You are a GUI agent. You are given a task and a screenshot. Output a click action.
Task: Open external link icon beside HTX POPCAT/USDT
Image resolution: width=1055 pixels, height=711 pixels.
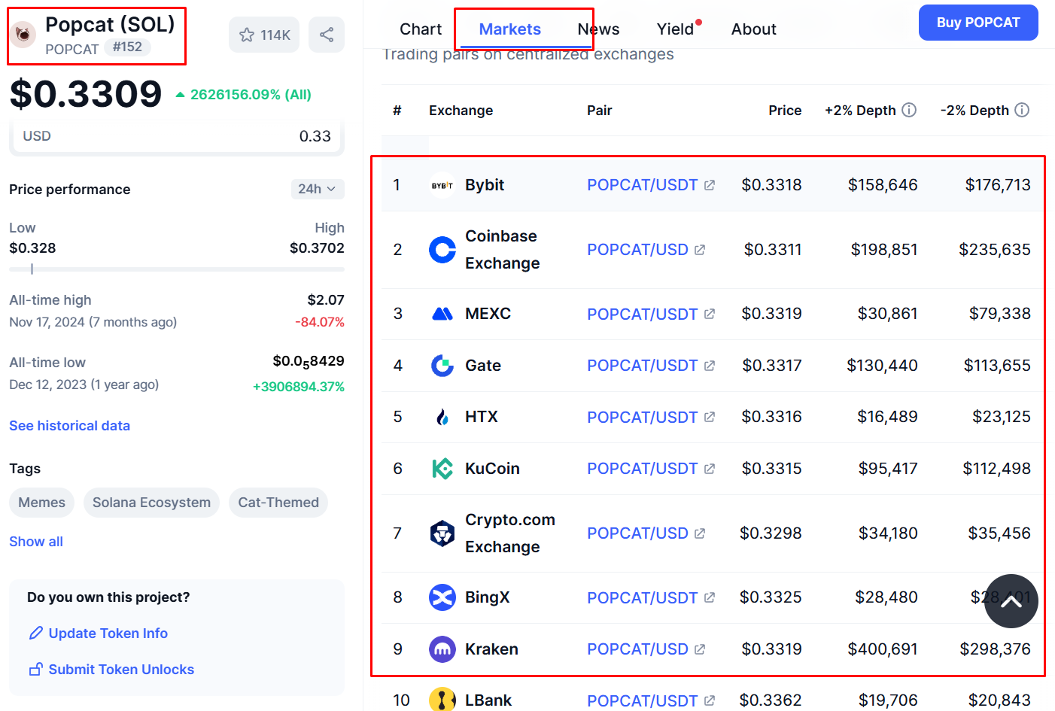click(710, 417)
